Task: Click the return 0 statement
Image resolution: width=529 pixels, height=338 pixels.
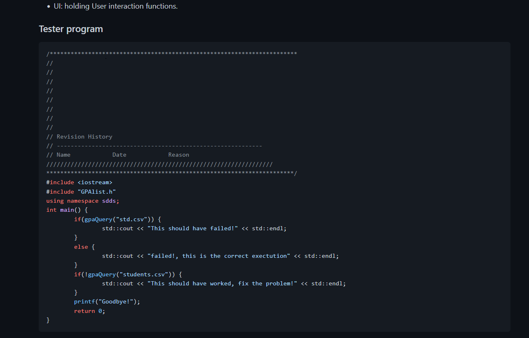Action: tap(88, 310)
